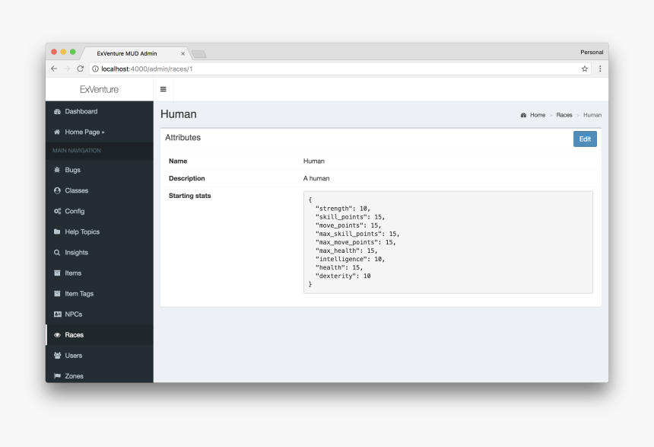Image resolution: width=654 pixels, height=447 pixels.
Task: Click the Personal profile button
Action: 592,53
